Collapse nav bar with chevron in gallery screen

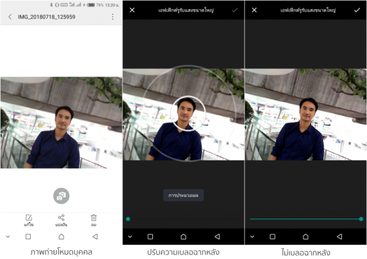pos(8,236)
